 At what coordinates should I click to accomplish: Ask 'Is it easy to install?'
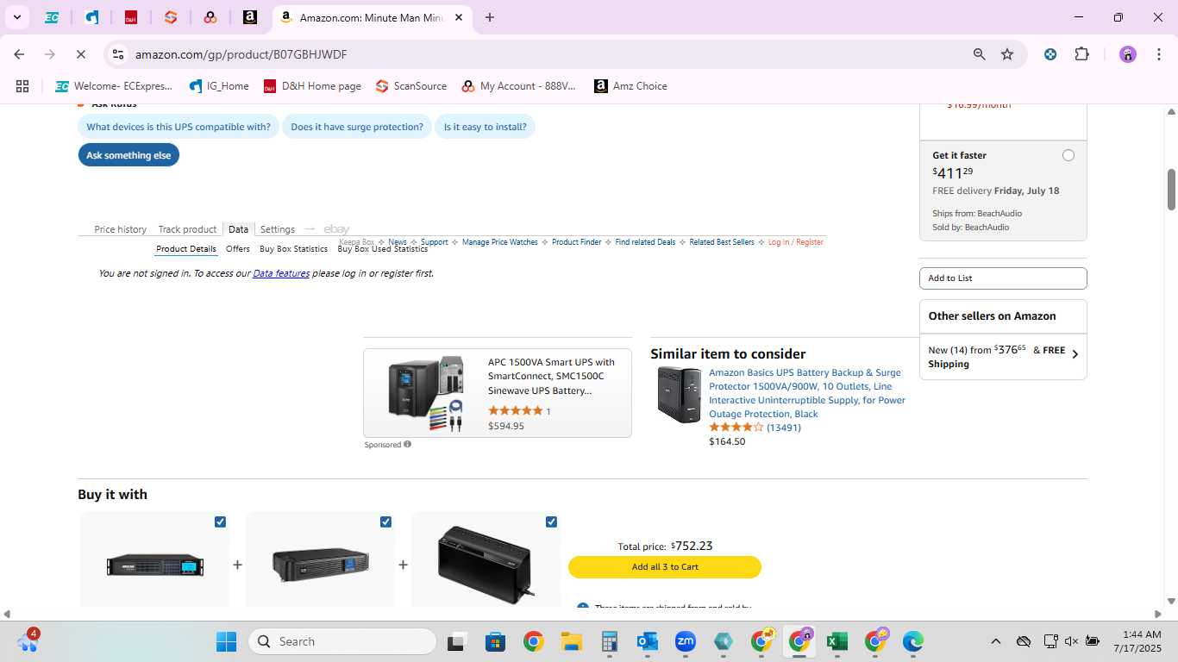pos(486,127)
